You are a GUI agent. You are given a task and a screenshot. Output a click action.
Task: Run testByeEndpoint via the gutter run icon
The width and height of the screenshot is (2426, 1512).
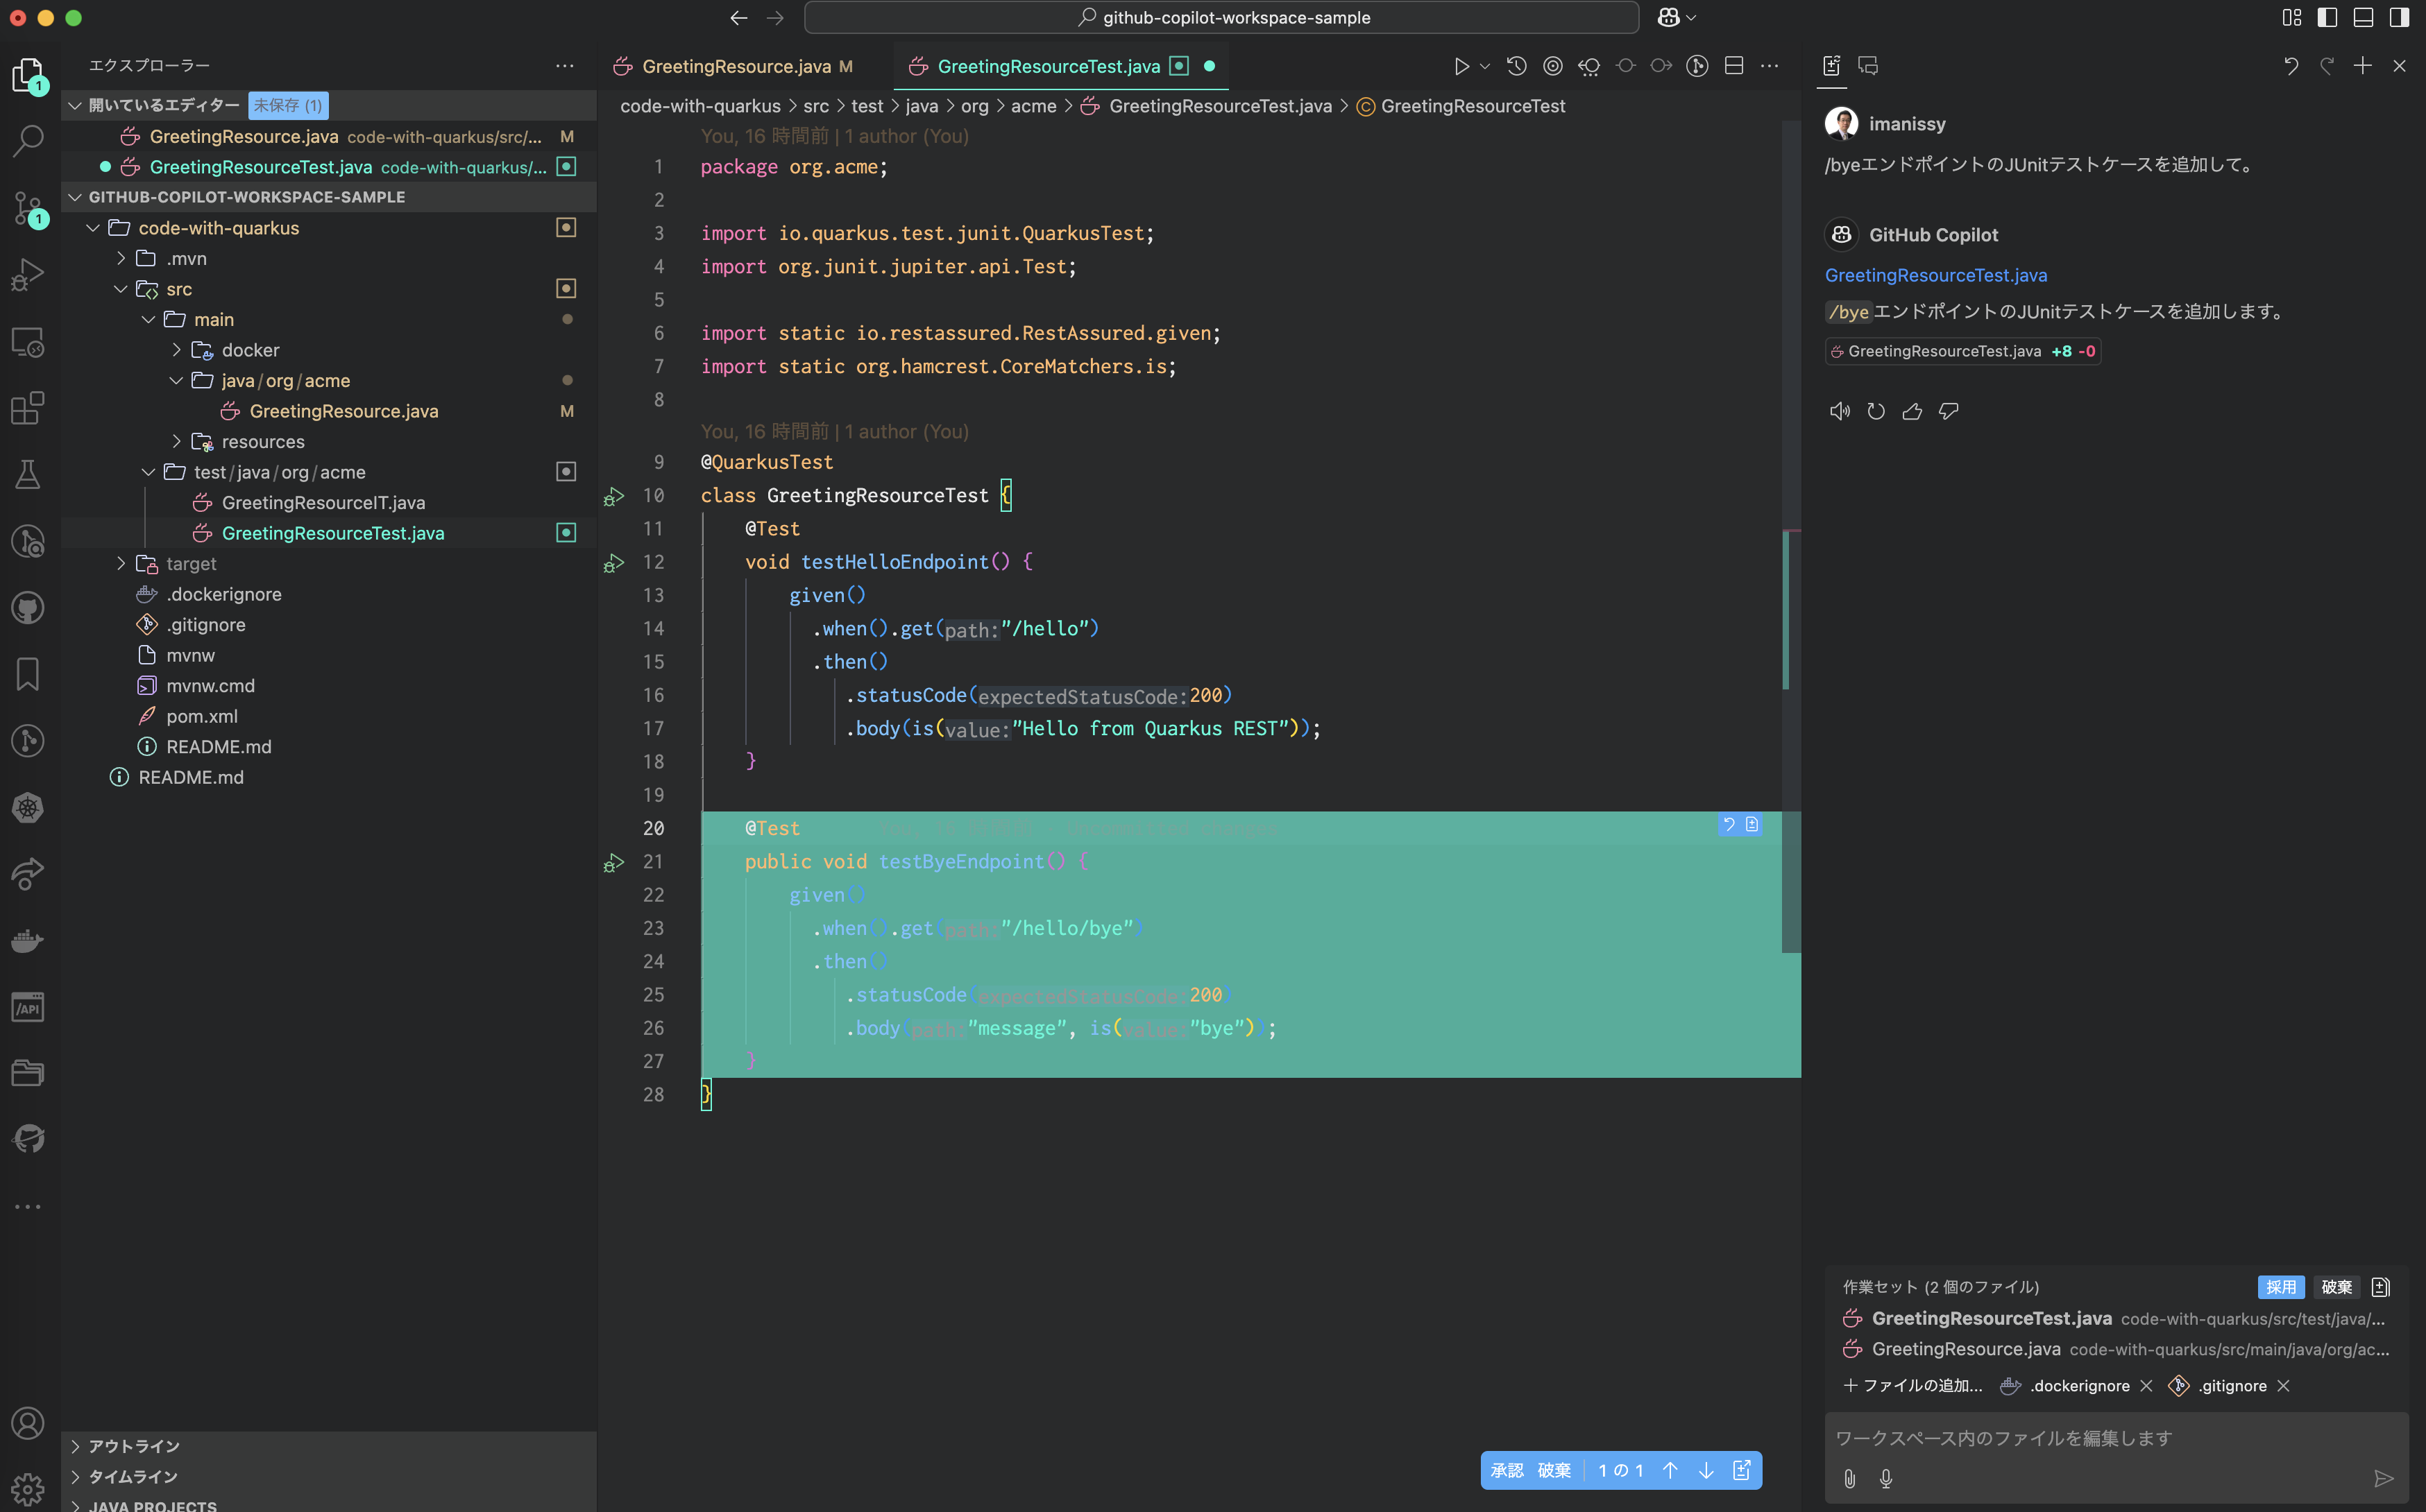pyautogui.click(x=613, y=862)
